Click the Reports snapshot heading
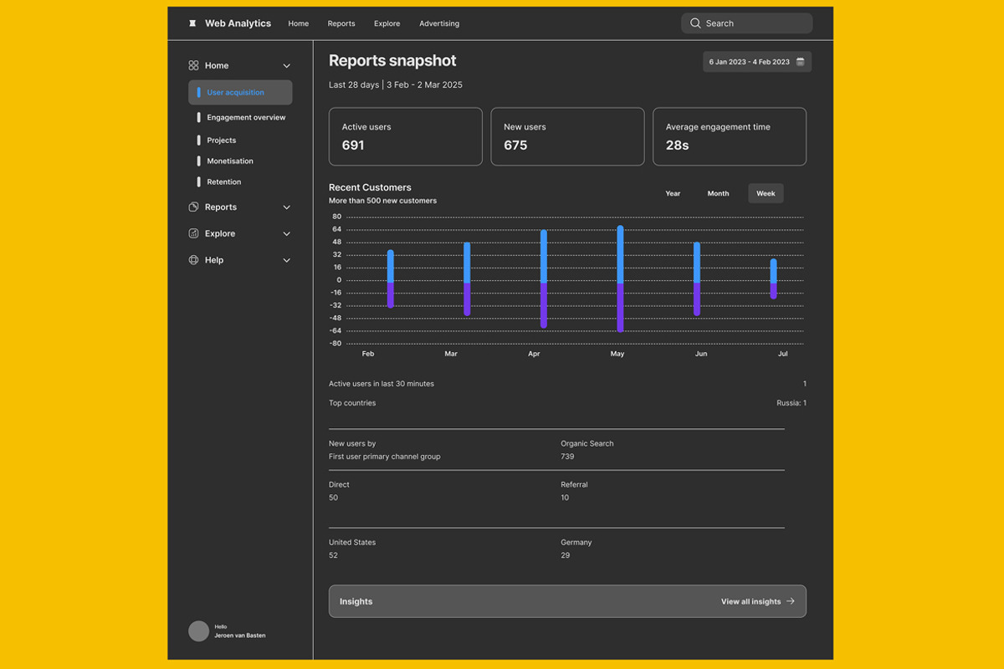1004x669 pixels. point(392,60)
